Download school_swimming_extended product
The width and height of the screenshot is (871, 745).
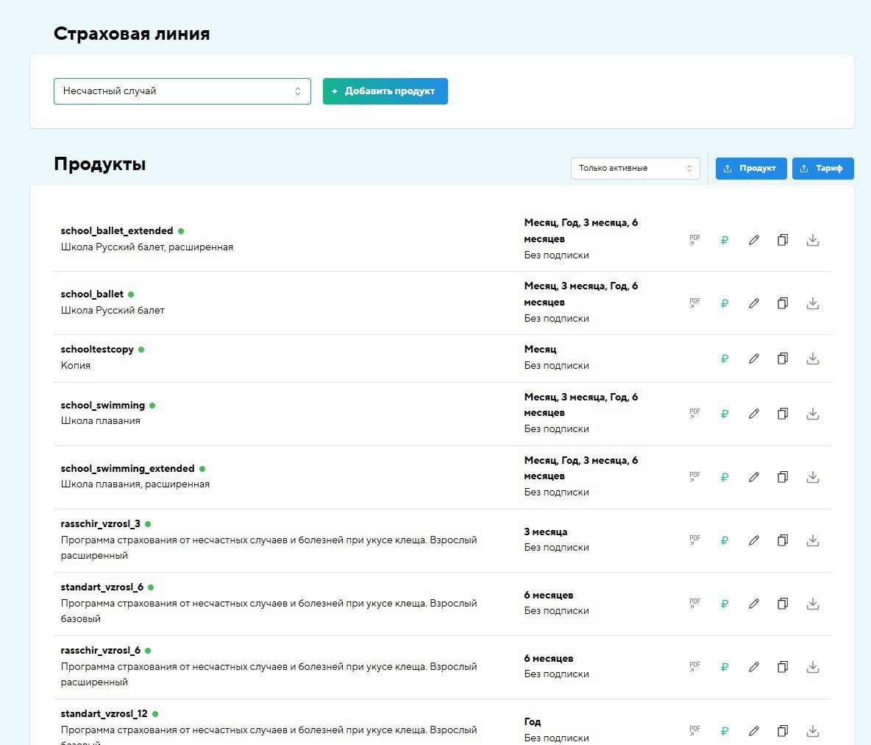pos(813,477)
